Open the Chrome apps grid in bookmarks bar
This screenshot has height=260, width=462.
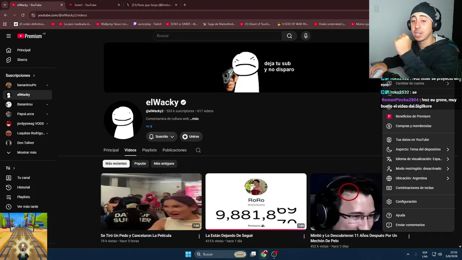5,24
